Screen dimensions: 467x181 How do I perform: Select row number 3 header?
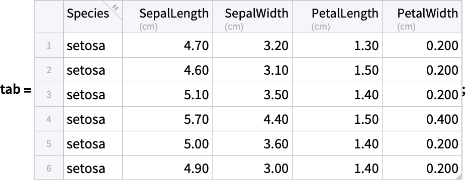[x=49, y=95]
